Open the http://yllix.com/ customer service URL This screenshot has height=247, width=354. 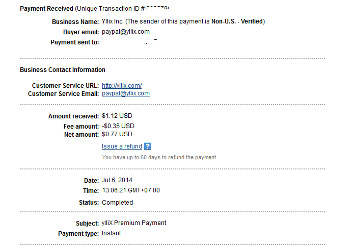[122, 85]
